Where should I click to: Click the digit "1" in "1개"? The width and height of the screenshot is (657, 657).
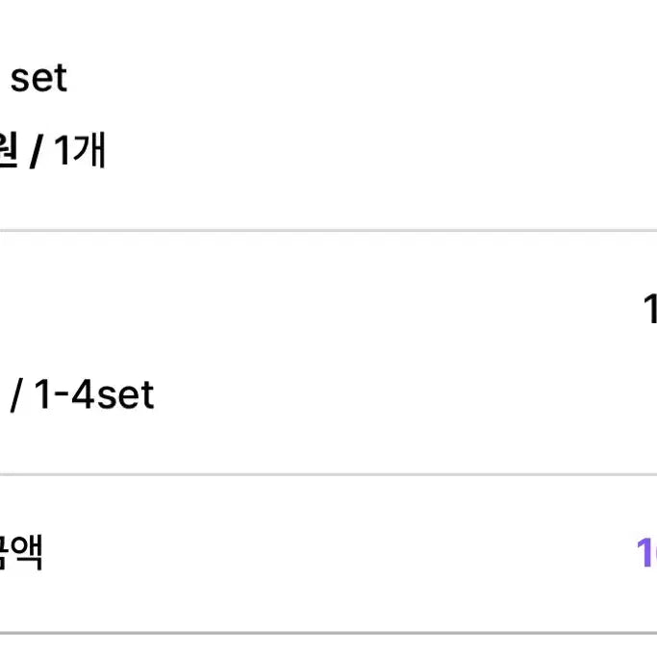click(x=63, y=151)
